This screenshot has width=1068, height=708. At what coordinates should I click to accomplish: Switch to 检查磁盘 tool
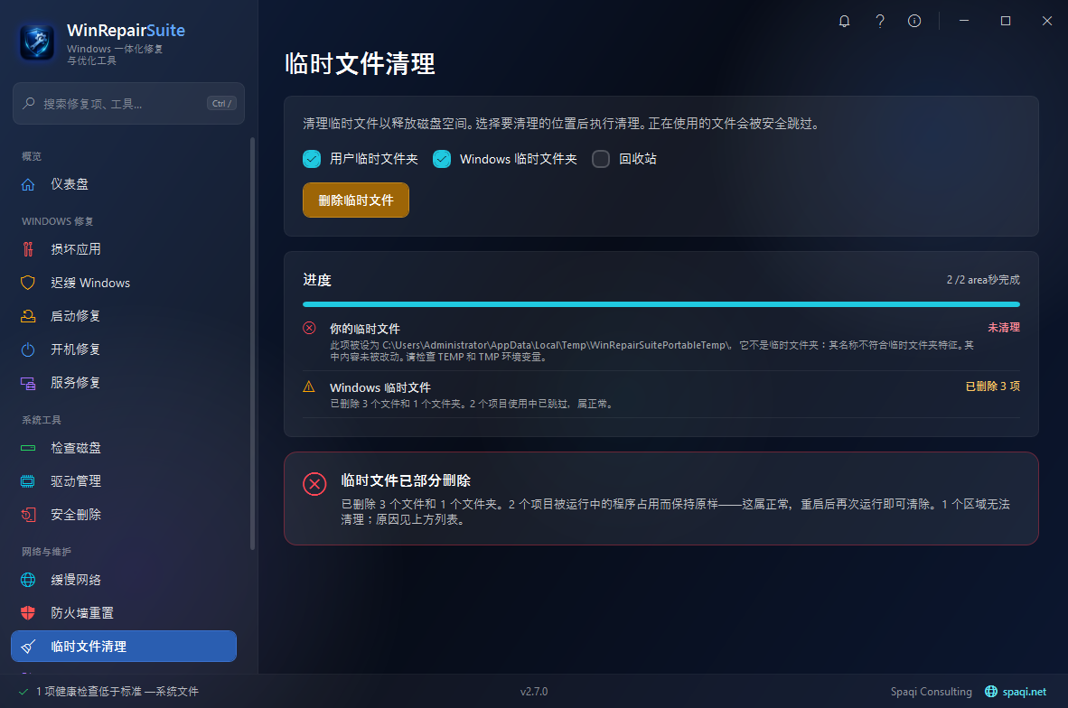124,448
